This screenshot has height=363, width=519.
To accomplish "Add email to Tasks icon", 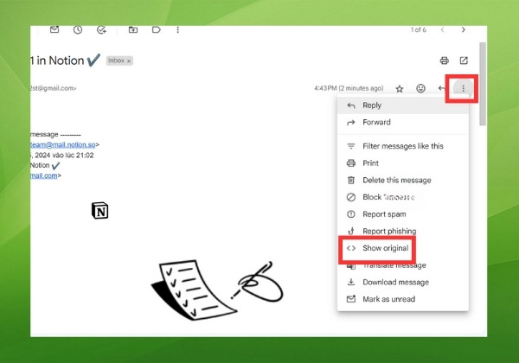I will (x=101, y=29).
